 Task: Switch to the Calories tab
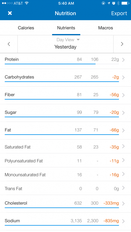[x=26, y=28]
